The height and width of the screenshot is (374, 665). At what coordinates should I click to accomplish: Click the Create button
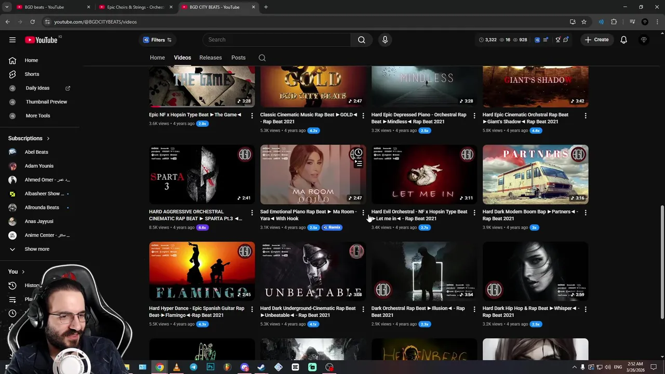(x=596, y=40)
